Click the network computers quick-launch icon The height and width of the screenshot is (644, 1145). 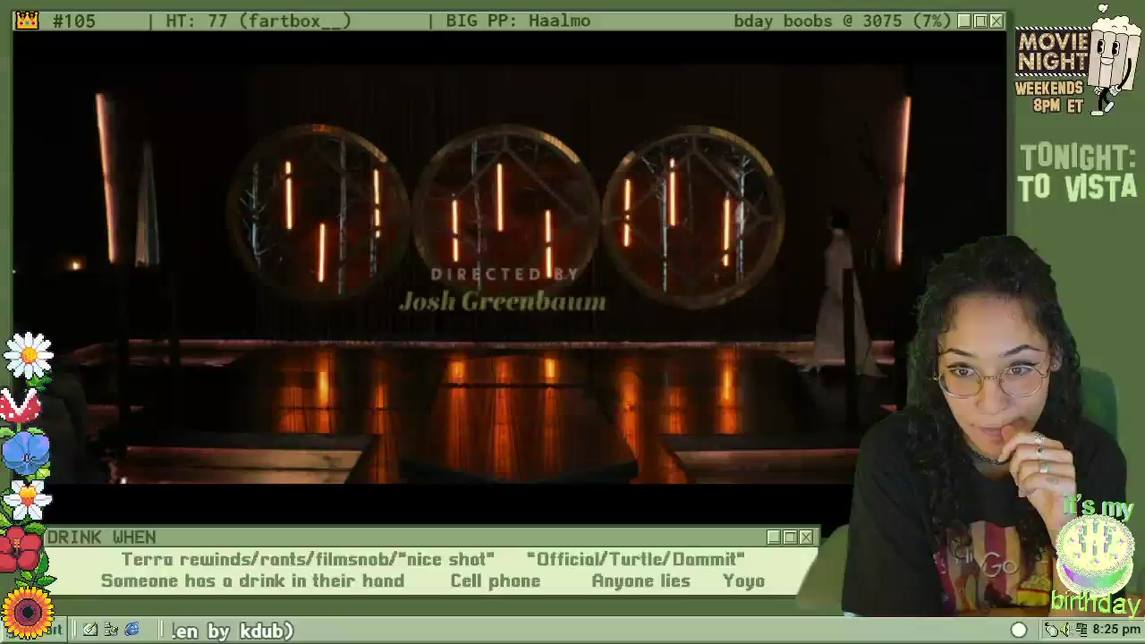click(111, 629)
